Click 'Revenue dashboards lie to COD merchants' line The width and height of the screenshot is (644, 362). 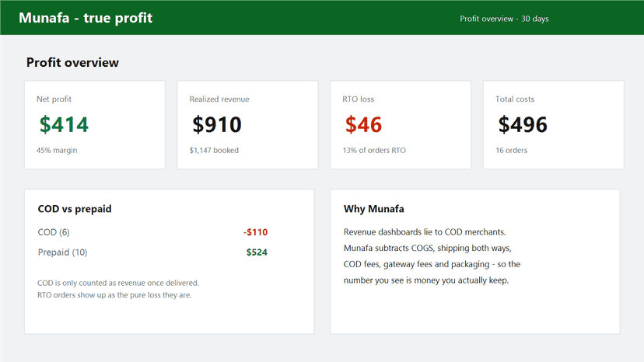coord(425,232)
